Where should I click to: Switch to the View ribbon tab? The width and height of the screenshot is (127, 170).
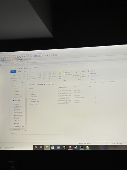pos(31,71)
